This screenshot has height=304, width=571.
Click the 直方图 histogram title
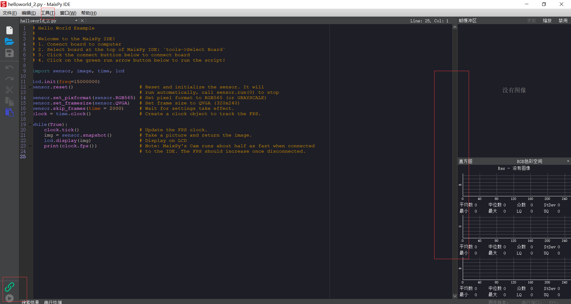466,162
